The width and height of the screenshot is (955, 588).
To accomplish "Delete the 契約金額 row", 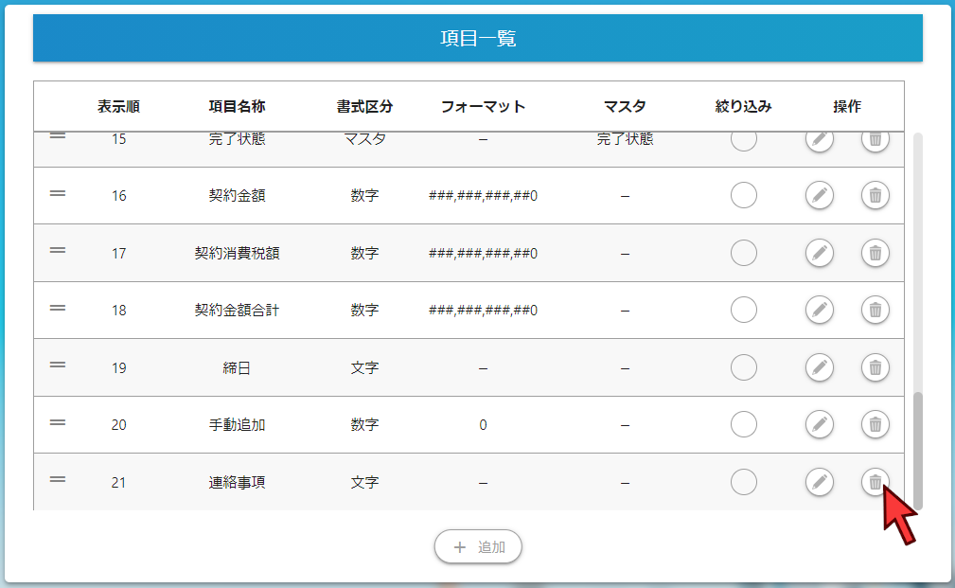I will coord(875,195).
